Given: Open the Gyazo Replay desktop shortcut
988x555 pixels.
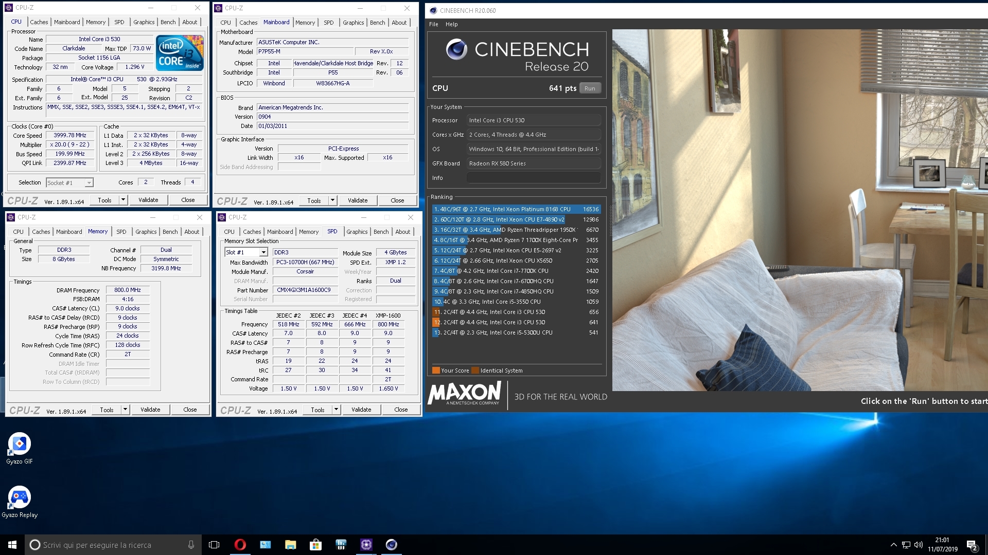Looking at the screenshot, I should pyautogui.click(x=19, y=502).
